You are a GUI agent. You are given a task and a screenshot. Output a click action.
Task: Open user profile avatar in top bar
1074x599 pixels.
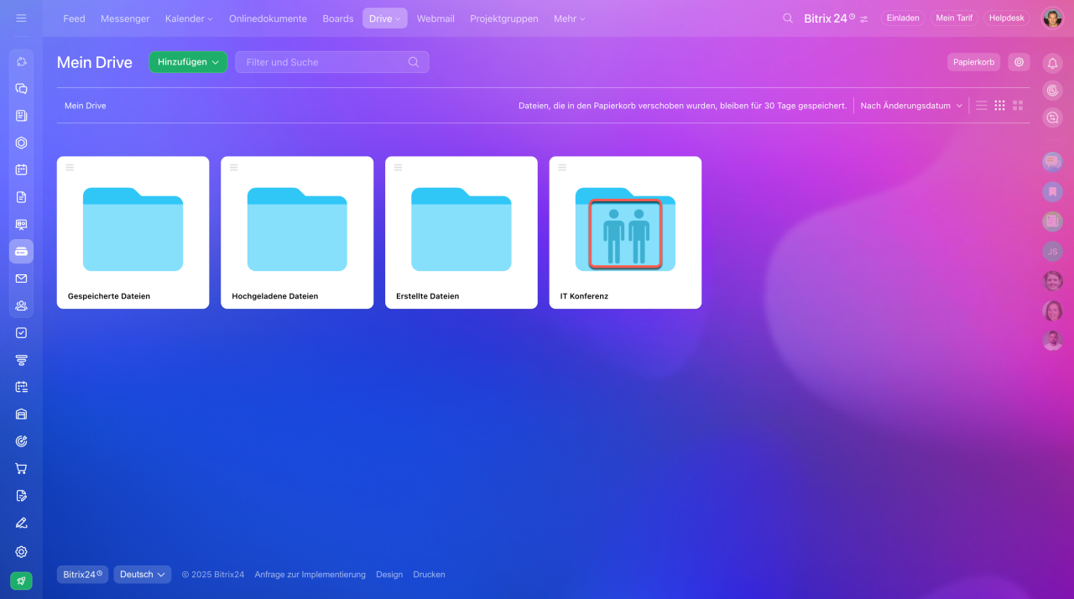[x=1052, y=18]
